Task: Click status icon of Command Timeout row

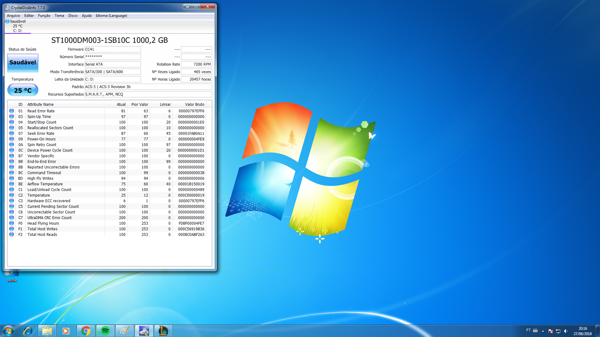Action: [12, 173]
